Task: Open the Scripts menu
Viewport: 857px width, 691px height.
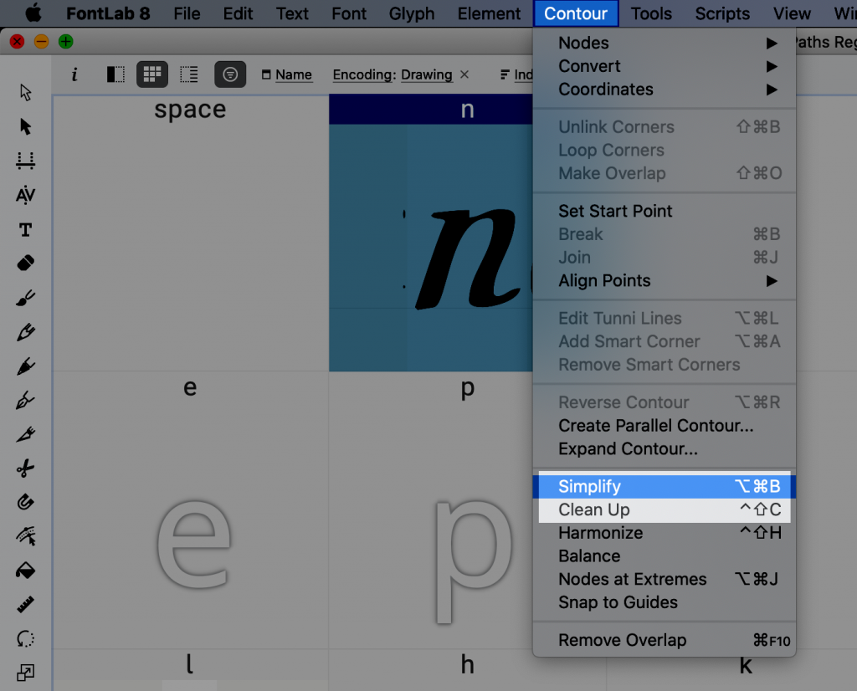Action: click(x=722, y=13)
